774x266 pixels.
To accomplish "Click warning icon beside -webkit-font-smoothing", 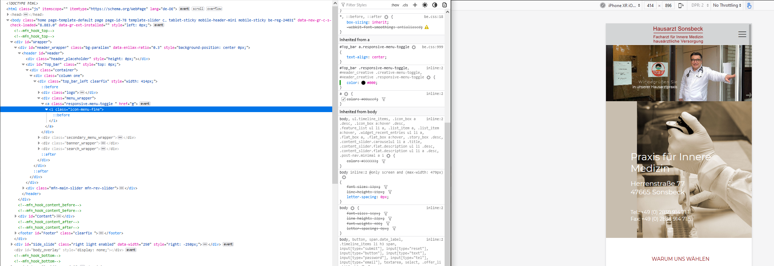I will click(427, 27).
